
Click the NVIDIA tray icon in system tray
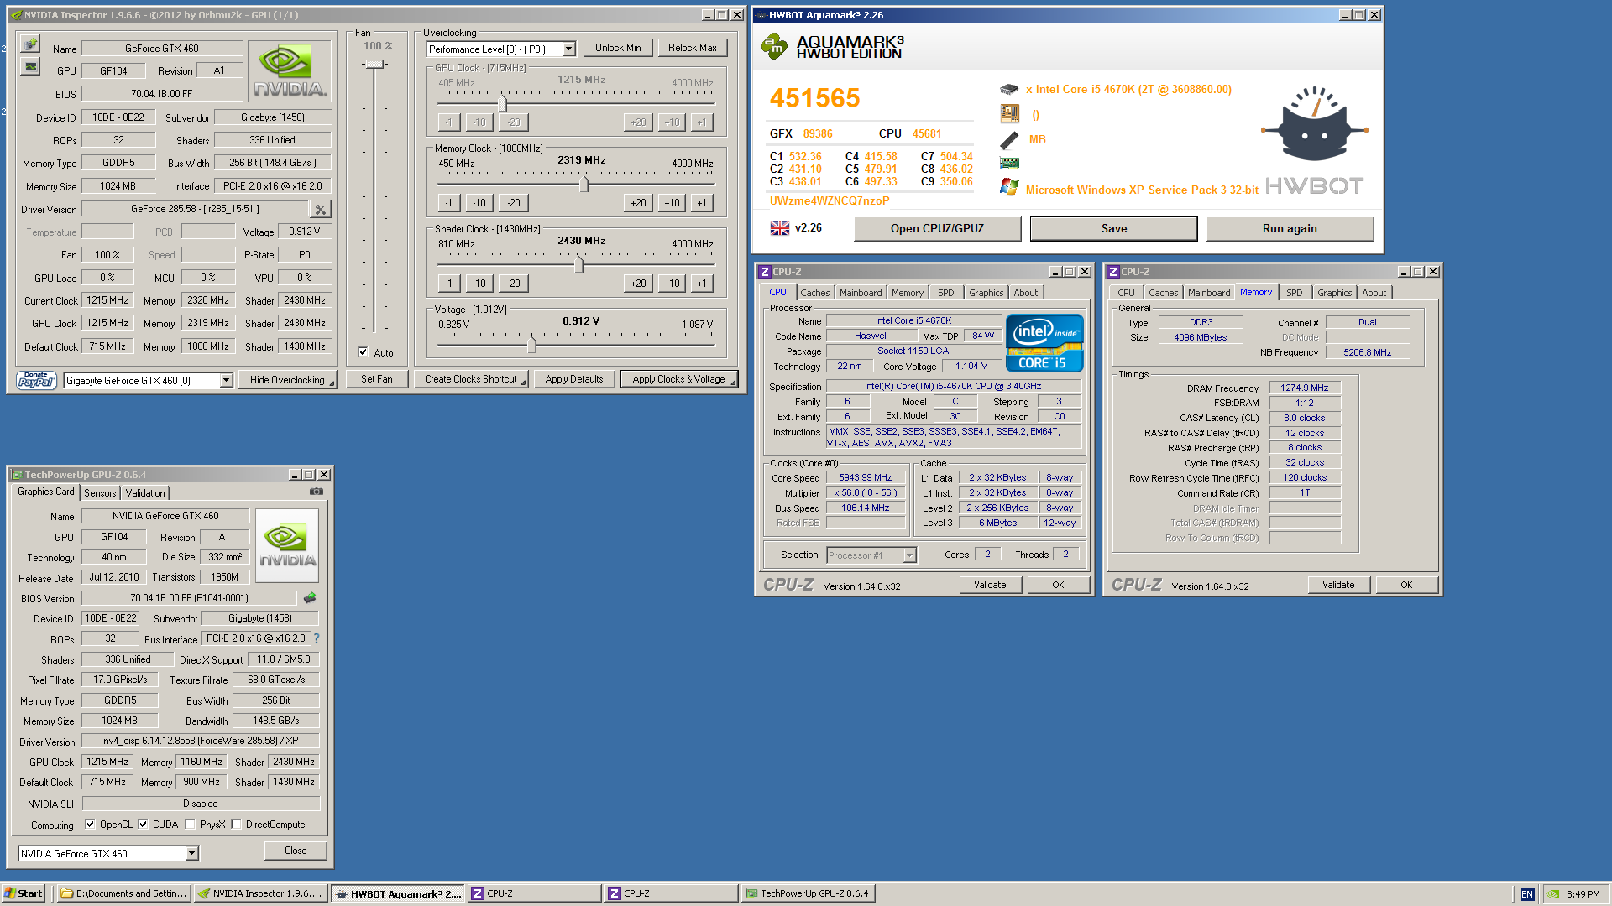coord(1553,894)
